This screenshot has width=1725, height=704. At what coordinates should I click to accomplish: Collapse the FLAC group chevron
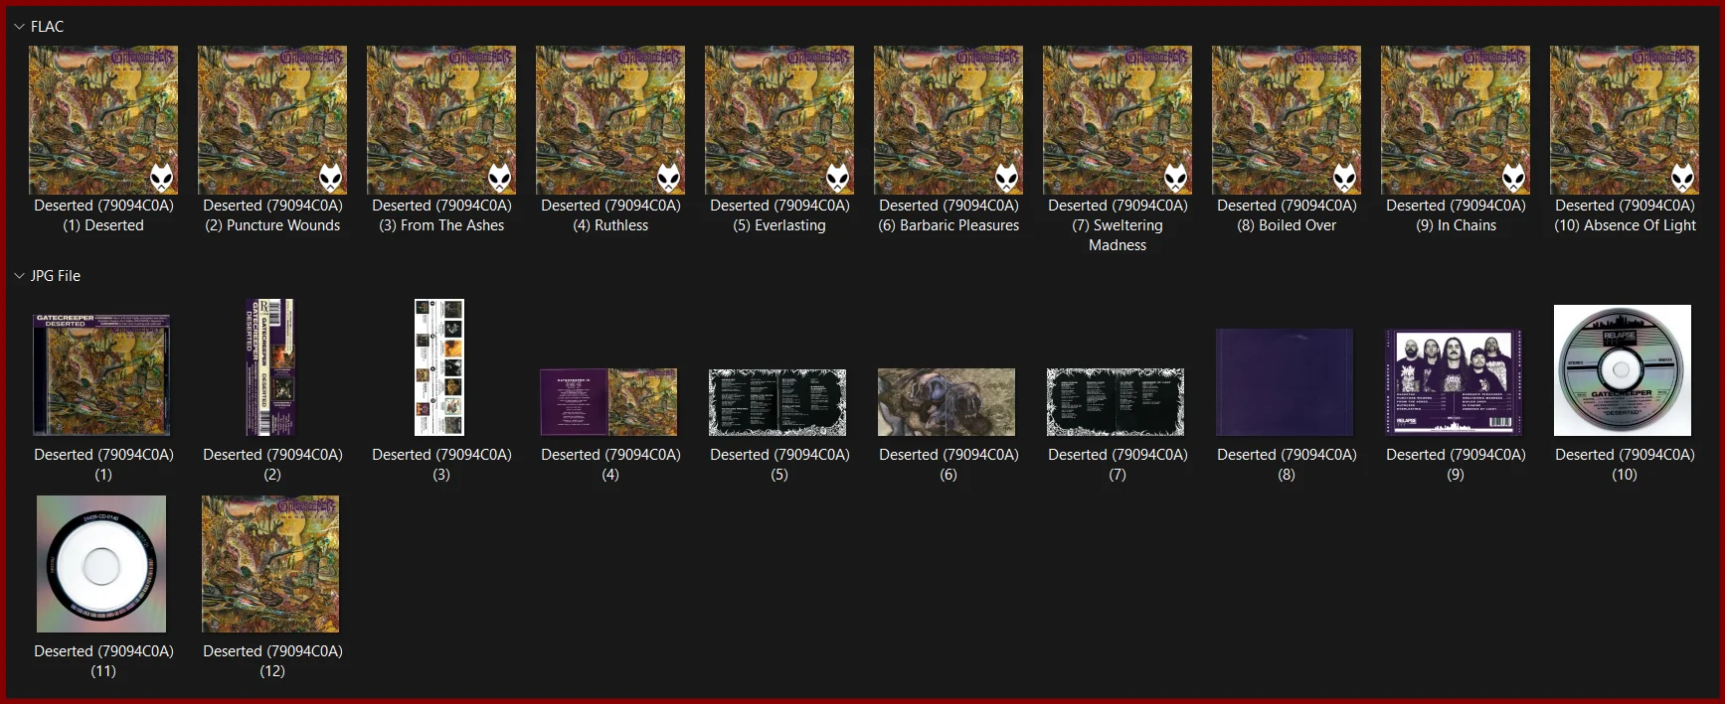(19, 27)
